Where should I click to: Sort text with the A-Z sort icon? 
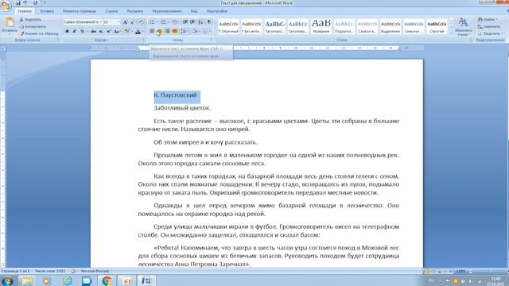(201, 22)
